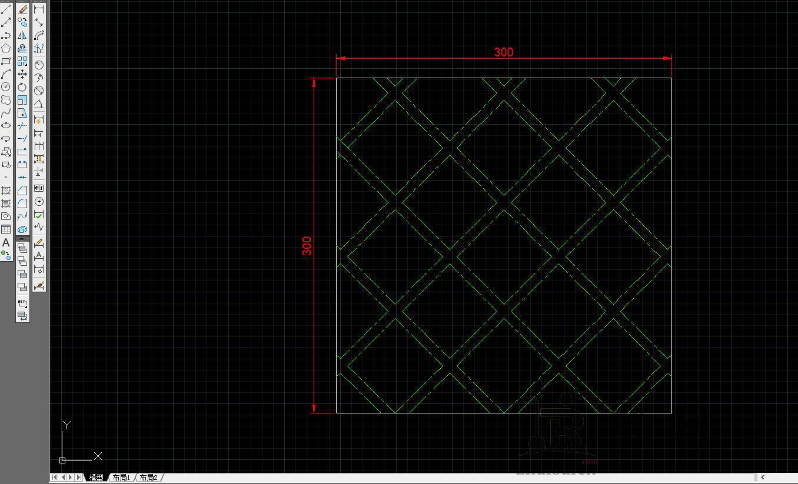This screenshot has height=484, width=798.
Task: Select the Rectangle draw tool
Action: point(6,61)
